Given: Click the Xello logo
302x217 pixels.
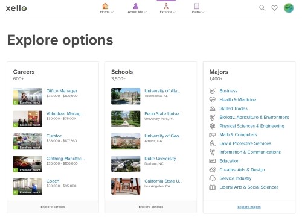Looking at the screenshot, I should click(x=16, y=8).
